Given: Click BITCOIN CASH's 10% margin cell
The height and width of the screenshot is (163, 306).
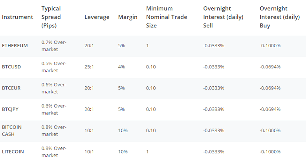Looking at the screenshot, I should 123,131.
